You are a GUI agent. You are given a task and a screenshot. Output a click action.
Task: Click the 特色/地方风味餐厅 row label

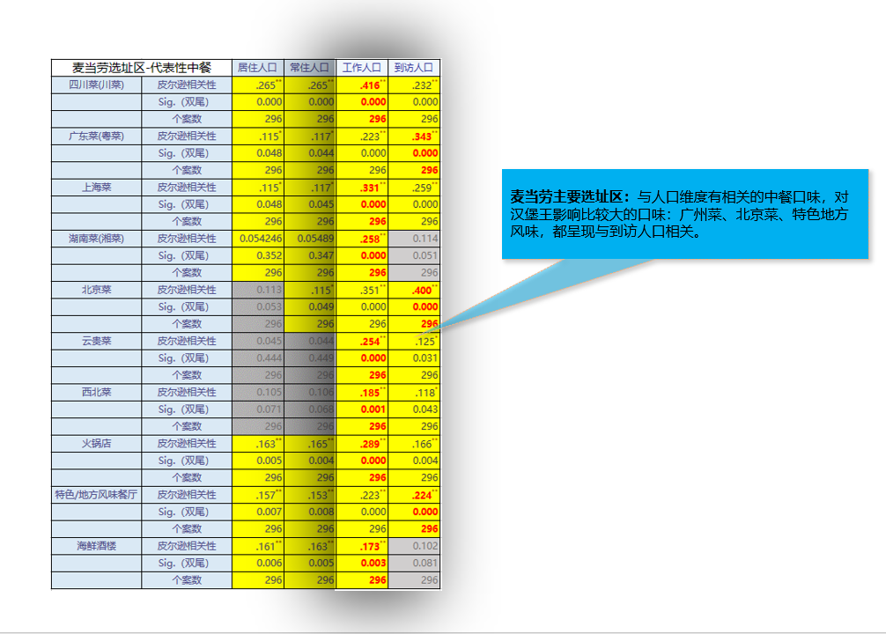pyautogui.click(x=97, y=494)
